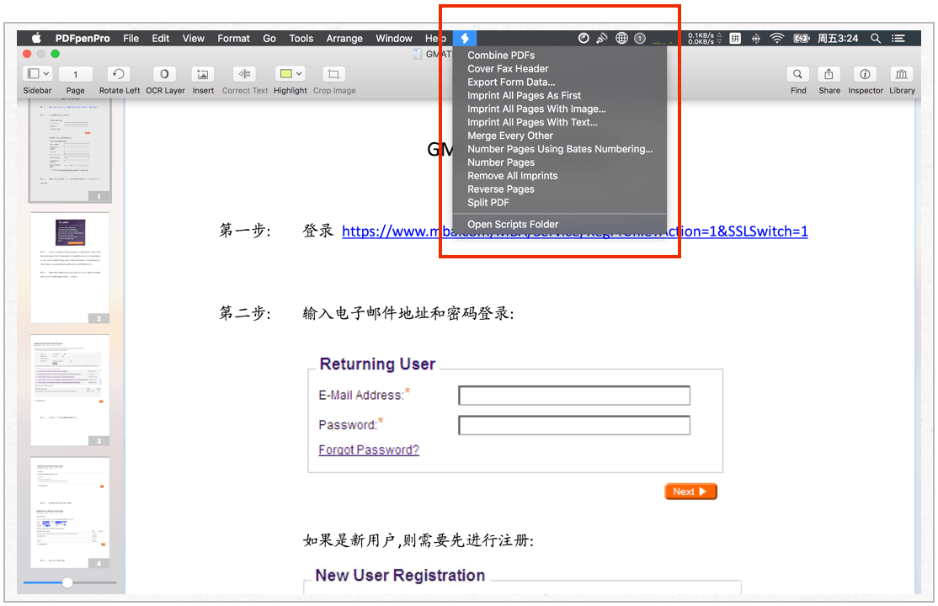Click the circled 1 menu bar icon

(x=640, y=38)
